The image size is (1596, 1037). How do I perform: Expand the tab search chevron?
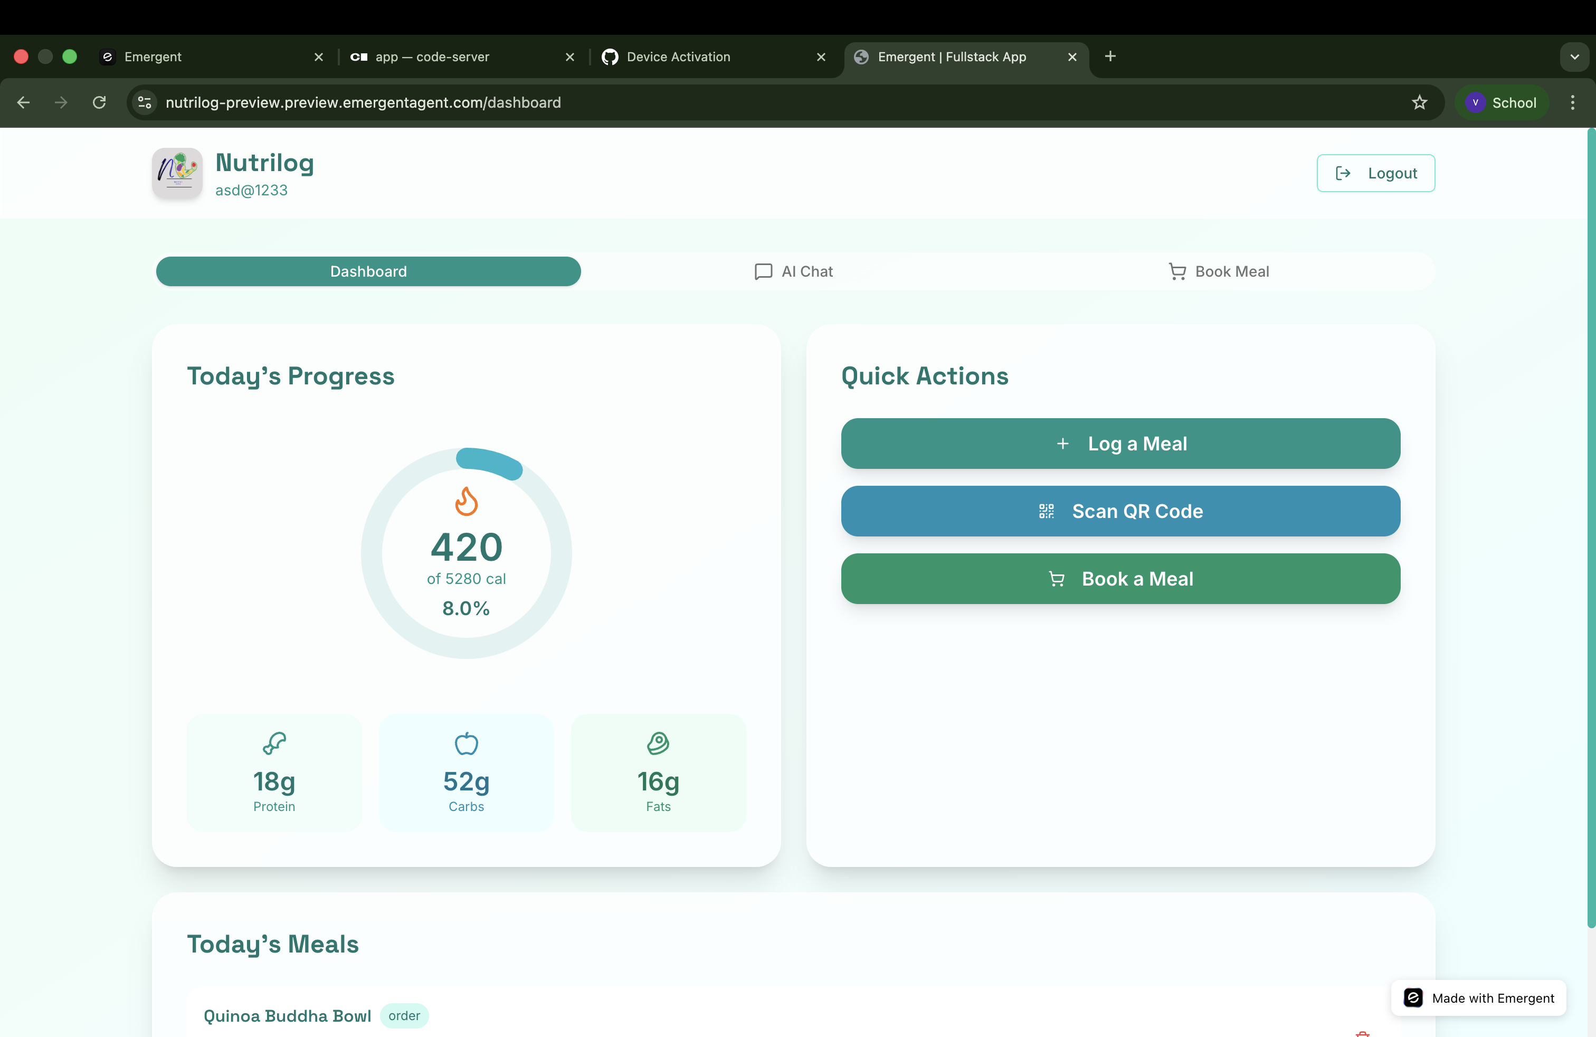[1574, 57]
